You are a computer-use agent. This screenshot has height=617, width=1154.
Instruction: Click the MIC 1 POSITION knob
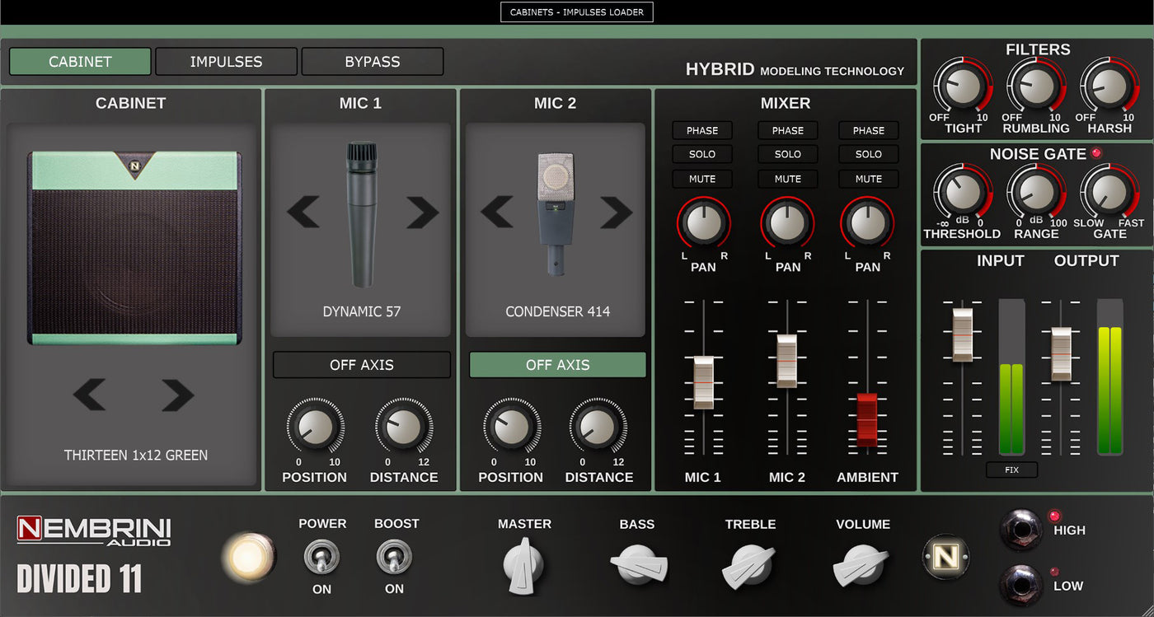pos(315,427)
